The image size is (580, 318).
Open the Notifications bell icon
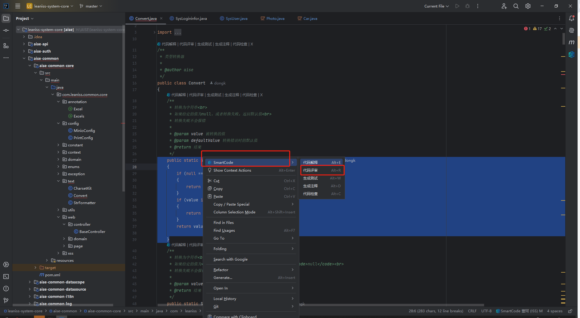click(572, 18)
